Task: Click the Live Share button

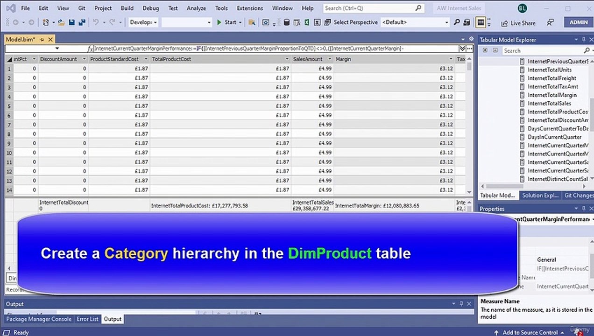Action: tap(518, 23)
